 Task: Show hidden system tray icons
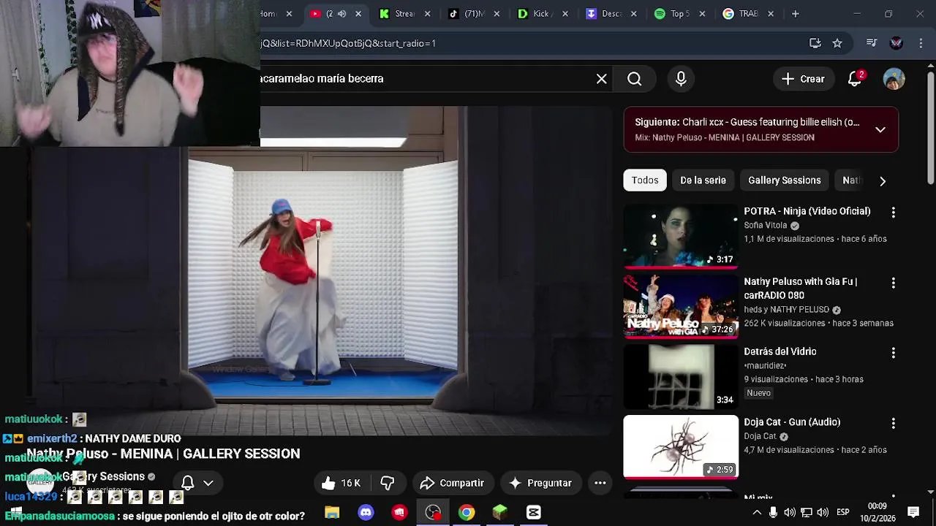(x=756, y=513)
